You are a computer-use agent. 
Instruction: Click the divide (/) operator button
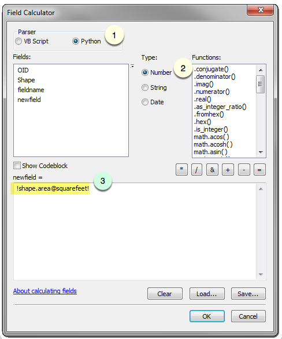(196, 170)
